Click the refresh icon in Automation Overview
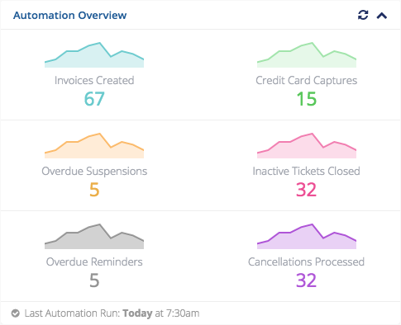 click(x=363, y=15)
